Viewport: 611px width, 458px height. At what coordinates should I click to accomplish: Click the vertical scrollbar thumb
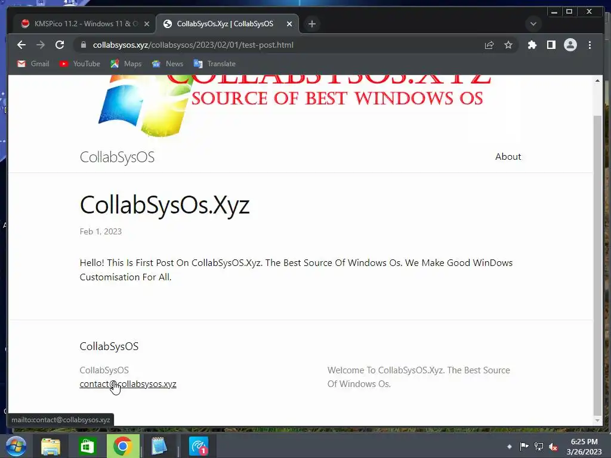(597, 265)
